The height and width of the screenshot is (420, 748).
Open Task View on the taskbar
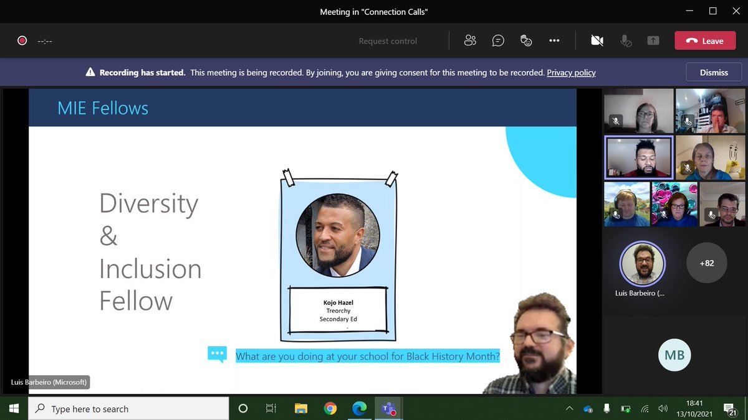coord(271,408)
